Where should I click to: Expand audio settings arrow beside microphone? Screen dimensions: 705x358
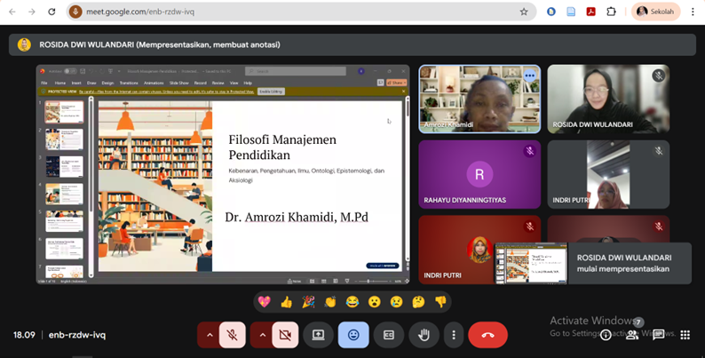(x=209, y=335)
